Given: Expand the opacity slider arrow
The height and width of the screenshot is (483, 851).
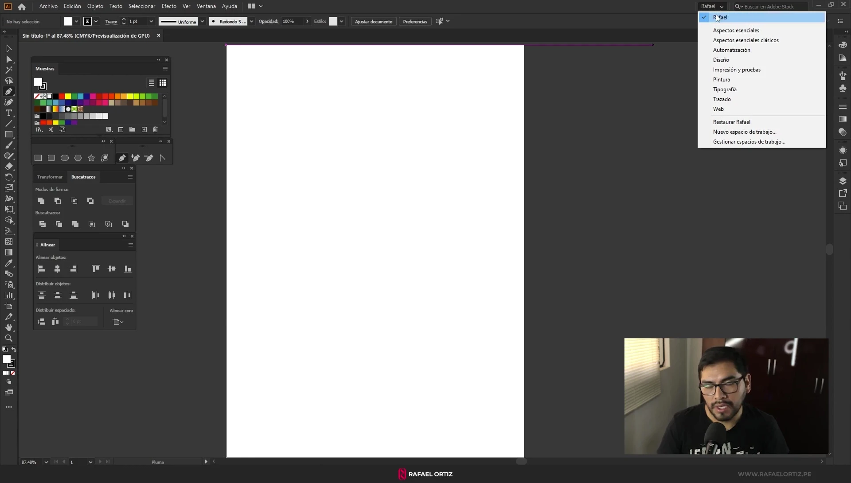Looking at the screenshot, I should (307, 21).
